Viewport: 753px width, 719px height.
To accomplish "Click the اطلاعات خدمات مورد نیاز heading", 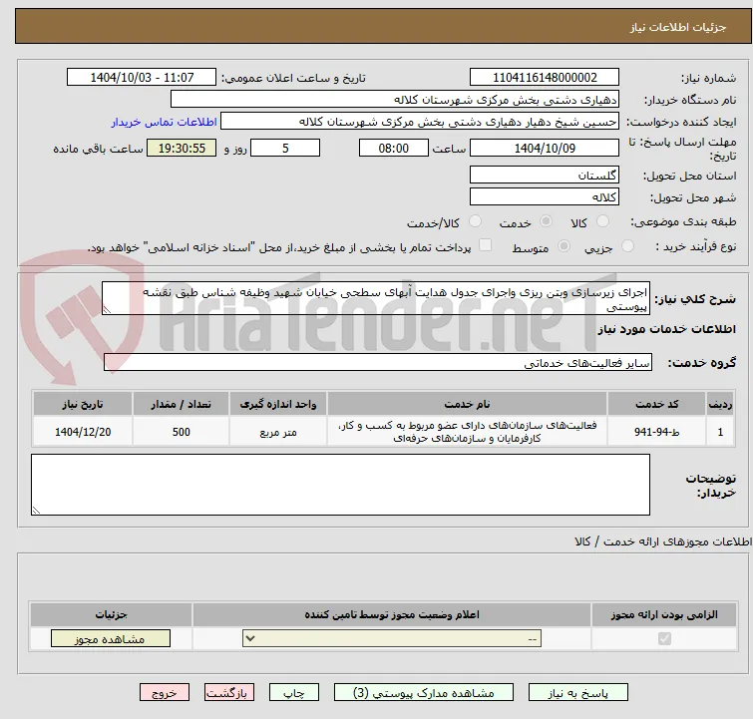I will [666, 329].
